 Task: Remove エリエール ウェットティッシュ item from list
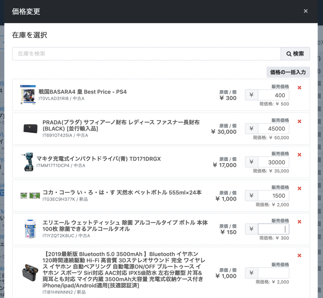tap(300, 222)
